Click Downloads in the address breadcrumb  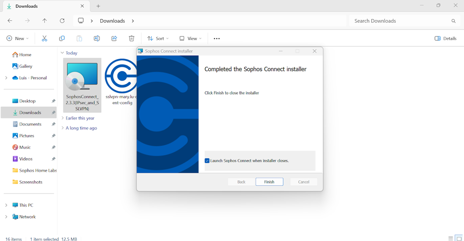[112, 21]
